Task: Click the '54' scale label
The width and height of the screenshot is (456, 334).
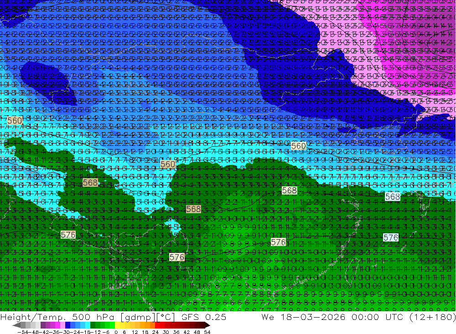Action: click(x=207, y=332)
